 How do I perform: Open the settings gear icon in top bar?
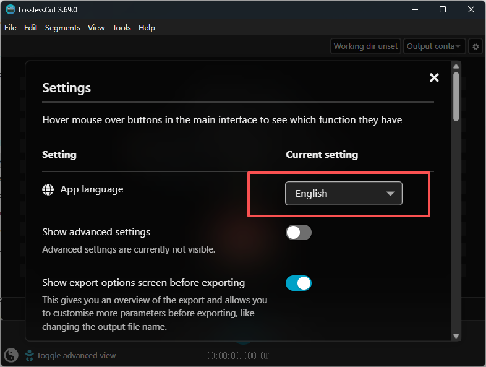pos(475,46)
